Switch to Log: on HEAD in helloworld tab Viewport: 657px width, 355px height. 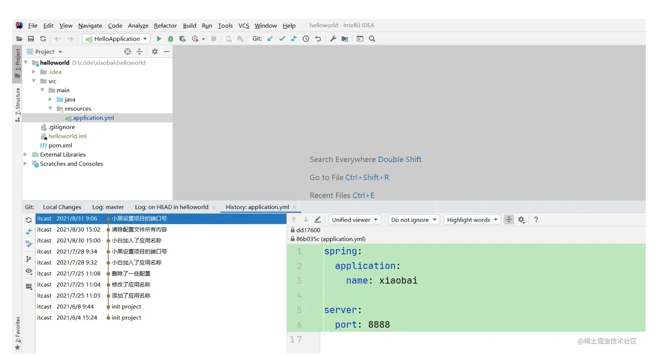pos(171,207)
